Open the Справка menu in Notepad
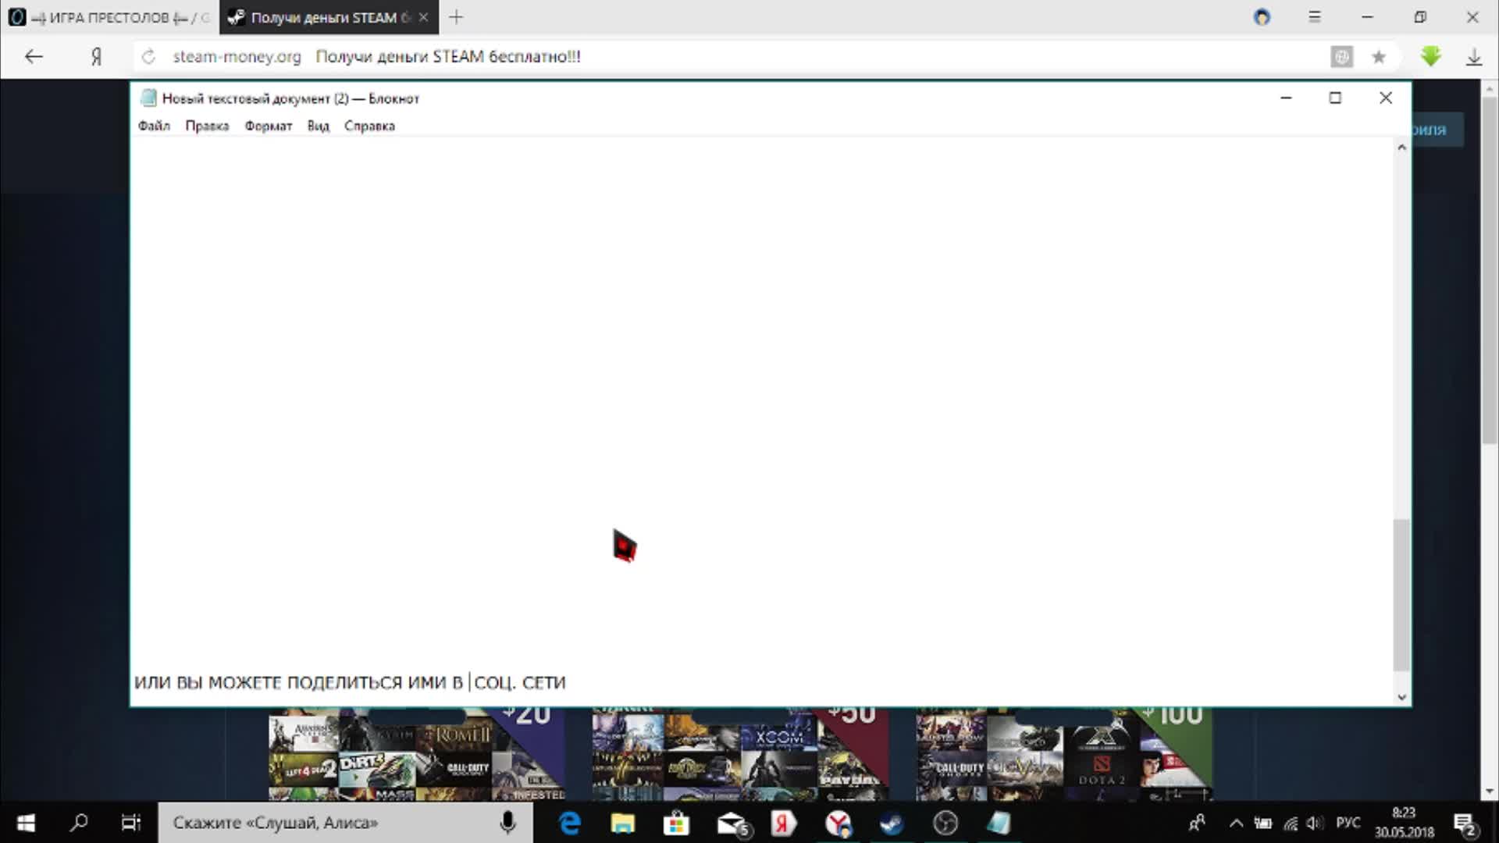This screenshot has width=1499, height=843. (369, 126)
